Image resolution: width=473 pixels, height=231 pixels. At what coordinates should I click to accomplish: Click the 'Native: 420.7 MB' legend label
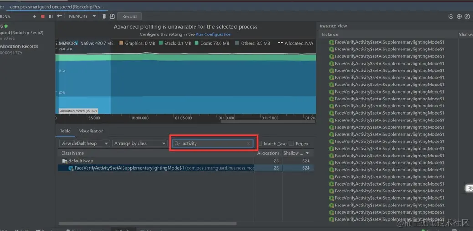pyautogui.click(x=97, y=43)
